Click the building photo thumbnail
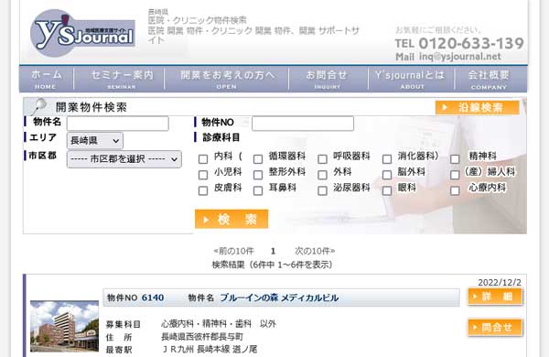The height and width of the screenshot is (357, 549). point(64,326)
